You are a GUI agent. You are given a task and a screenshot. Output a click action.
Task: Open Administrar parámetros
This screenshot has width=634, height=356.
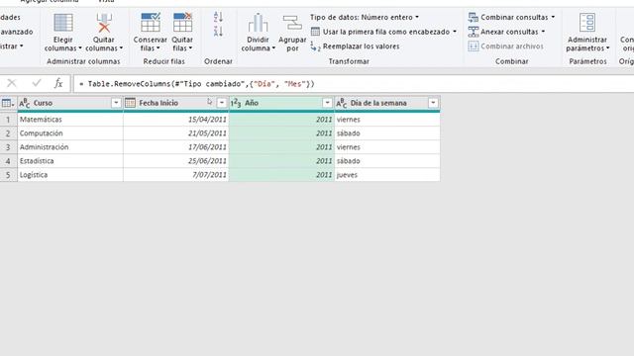click(x=587, y=33)
